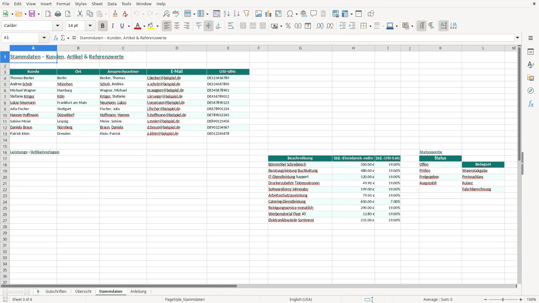Toggle Center Horizontally alignment
The height and width of the screenshot is (303, 539).
point(177,26)
